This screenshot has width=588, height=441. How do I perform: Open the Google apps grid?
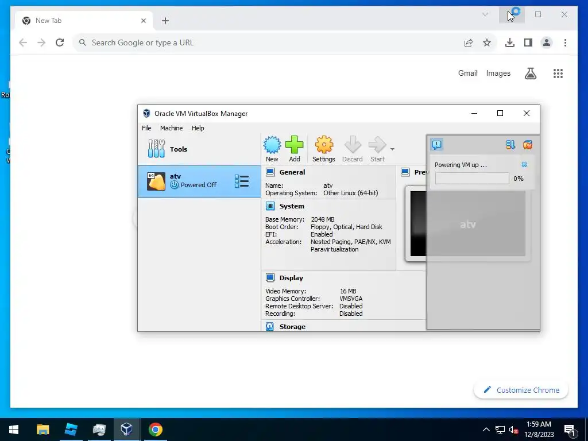(558, 73)
